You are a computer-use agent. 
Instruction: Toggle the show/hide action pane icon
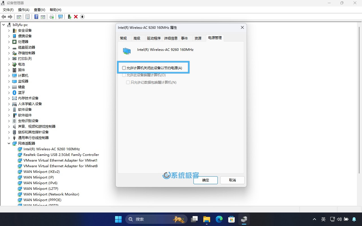click(x=43, y=17)
